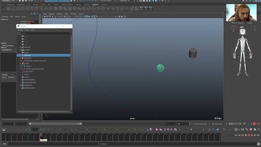
Task: Expand the group1 node in Outliner
Action: [20, 64]
